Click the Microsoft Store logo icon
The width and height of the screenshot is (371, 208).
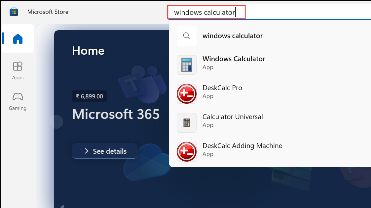[14, 12]
